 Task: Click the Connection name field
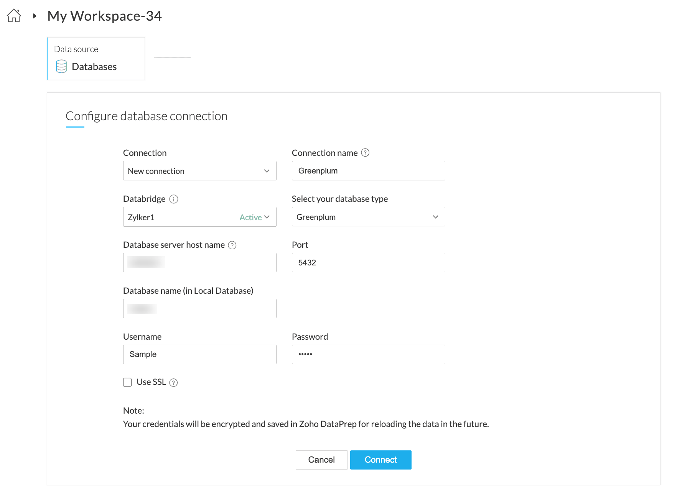click(368, 171)
